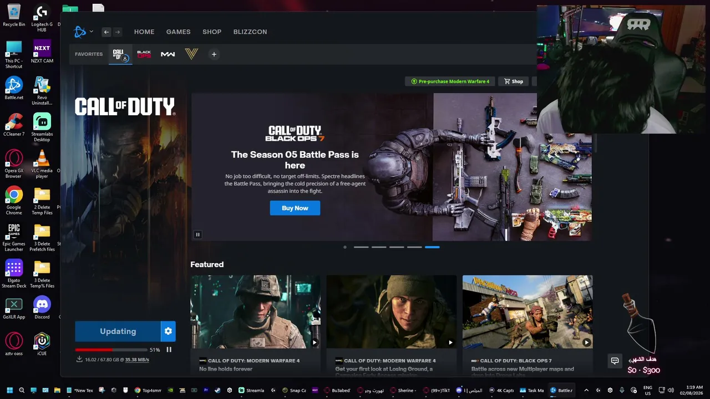Open GoXLR App desktop icon
This screenshot has height=399, width=710.
coord(14,308)
